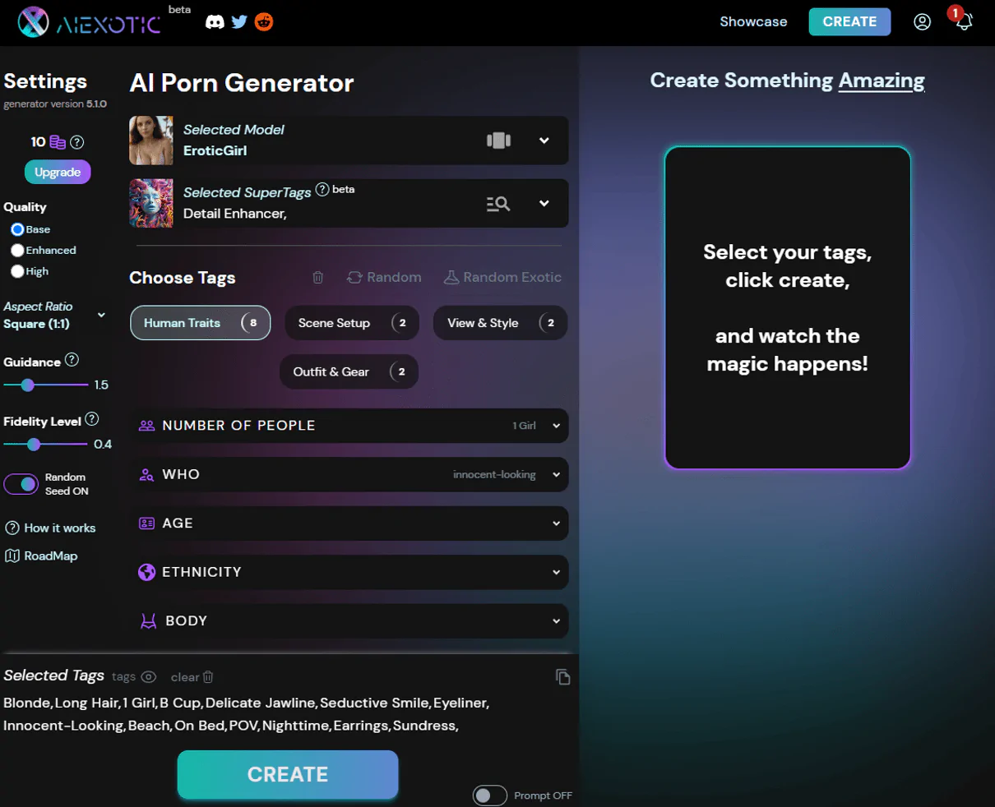Switch to the Outfit & Gear tab
This screenshot has width=995, height=807.
tap(349, 371)
